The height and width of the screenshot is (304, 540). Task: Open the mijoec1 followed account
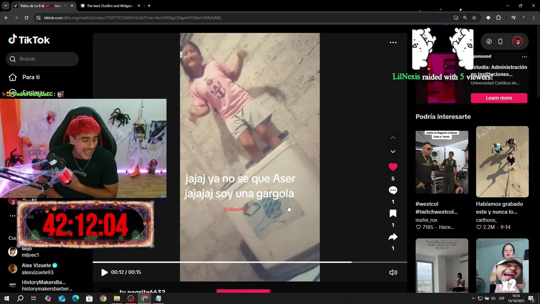30,252
